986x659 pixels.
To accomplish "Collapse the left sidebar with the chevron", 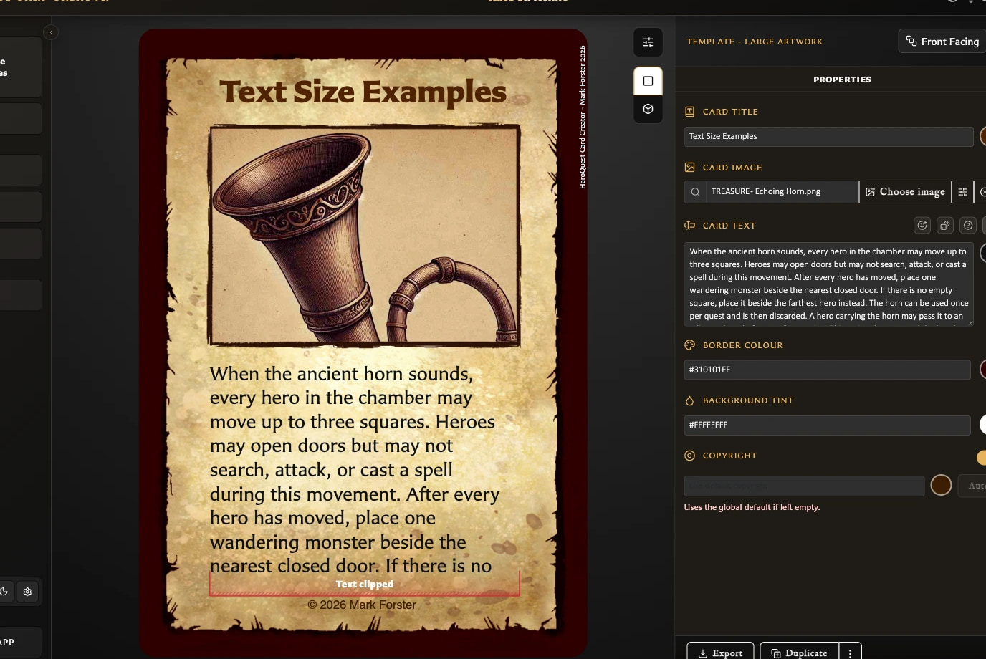I will tap(51, 32).
